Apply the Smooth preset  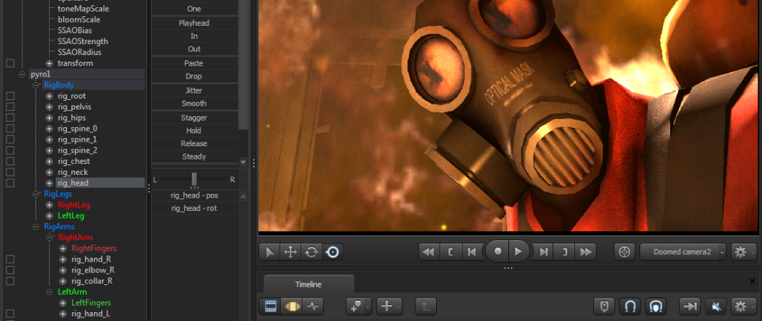(x=195, y=104)
